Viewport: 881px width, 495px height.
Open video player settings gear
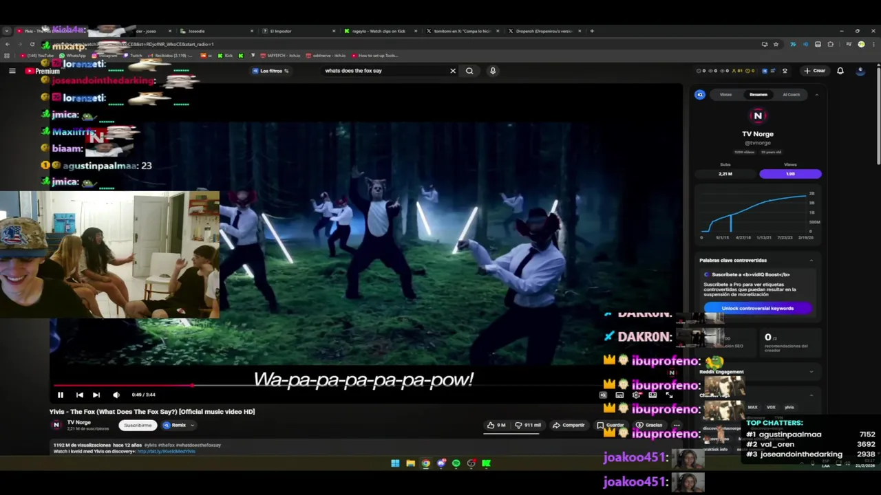(636, 395)
